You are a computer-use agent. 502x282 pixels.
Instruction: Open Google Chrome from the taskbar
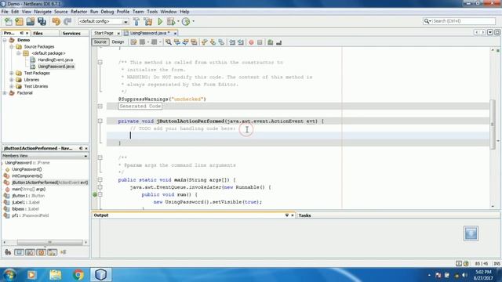(x=78, y=275)
